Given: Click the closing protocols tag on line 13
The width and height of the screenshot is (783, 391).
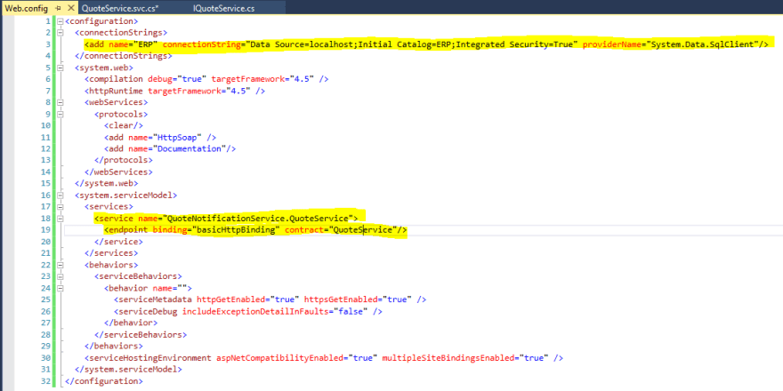Looking at the screenshot, I should point(124,160).
